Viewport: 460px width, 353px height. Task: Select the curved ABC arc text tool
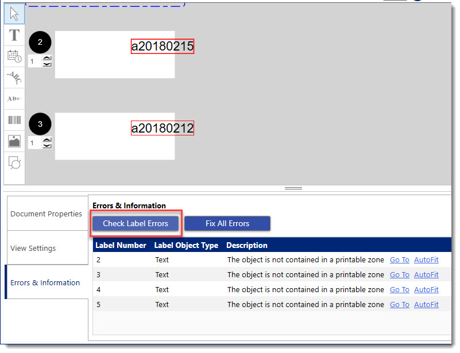14,77
